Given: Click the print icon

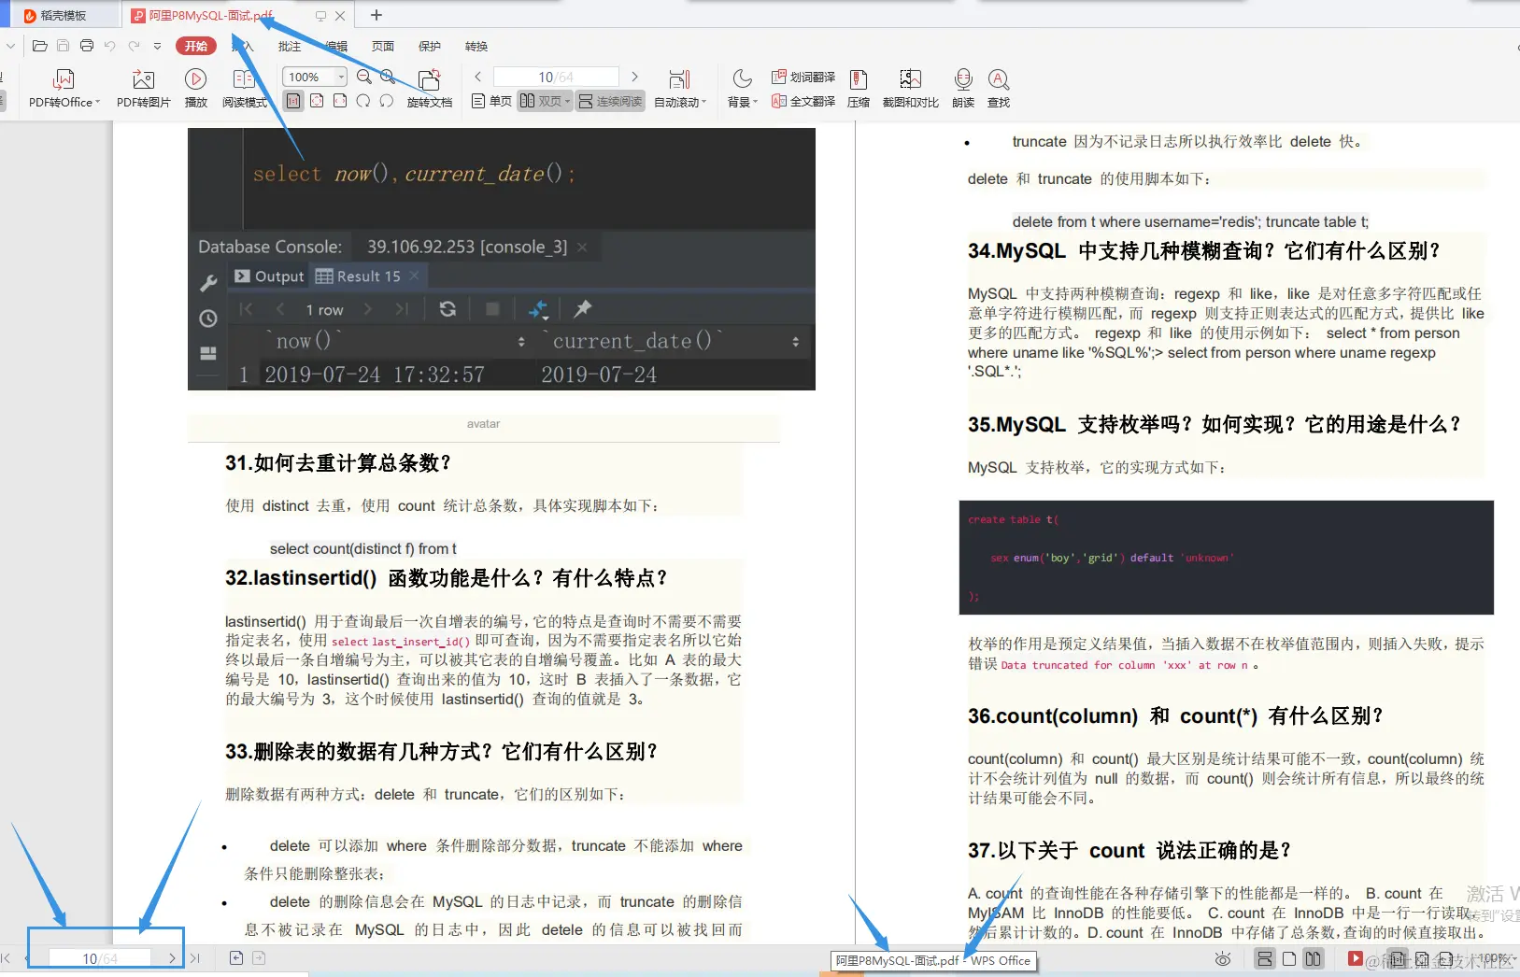Looking at the screenshot, I should [87, 46].
